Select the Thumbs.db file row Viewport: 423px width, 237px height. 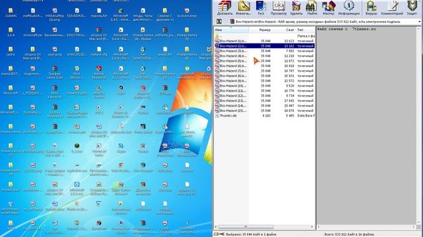coord(264,116)
